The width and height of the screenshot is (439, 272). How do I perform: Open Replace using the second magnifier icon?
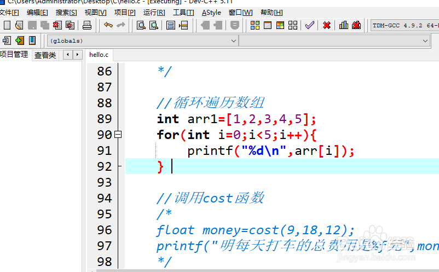click(x=153, y=26)
